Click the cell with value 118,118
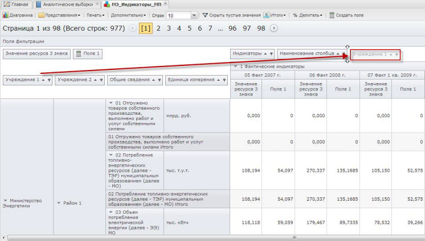The image size is (425, 241). click(246, 222)
